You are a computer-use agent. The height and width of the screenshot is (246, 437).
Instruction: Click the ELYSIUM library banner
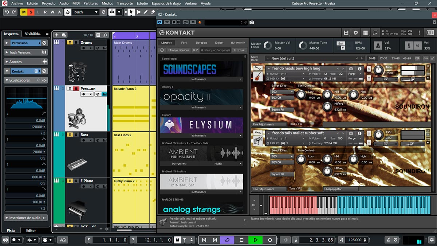(201, 125)
